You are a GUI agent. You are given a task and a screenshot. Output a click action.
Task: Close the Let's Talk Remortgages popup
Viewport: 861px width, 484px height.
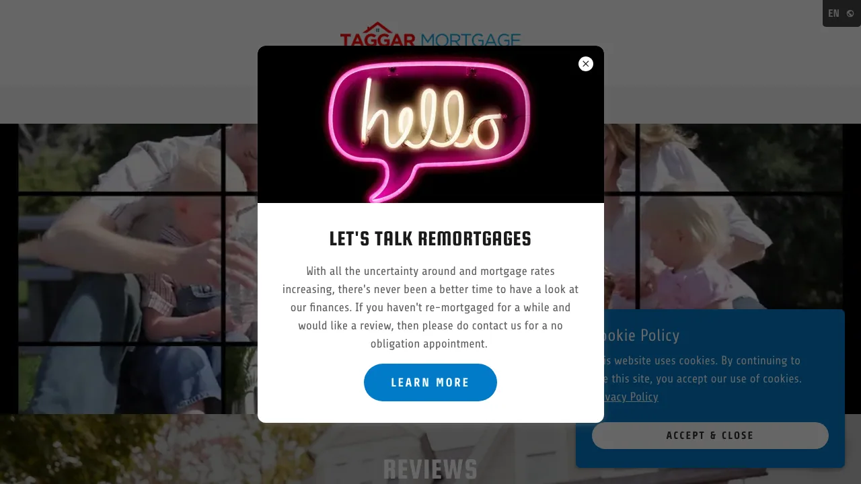(586, 64)
